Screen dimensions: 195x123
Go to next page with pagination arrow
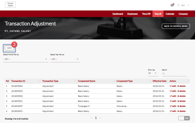[x=100, y=118]
